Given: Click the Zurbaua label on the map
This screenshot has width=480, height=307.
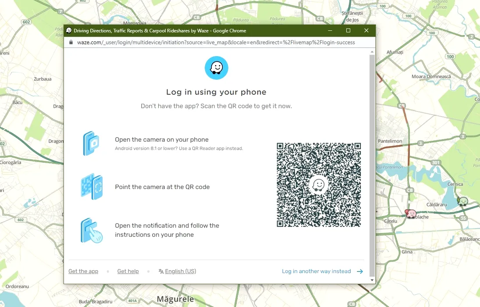Looking at the screenshot, I should 43,79.
